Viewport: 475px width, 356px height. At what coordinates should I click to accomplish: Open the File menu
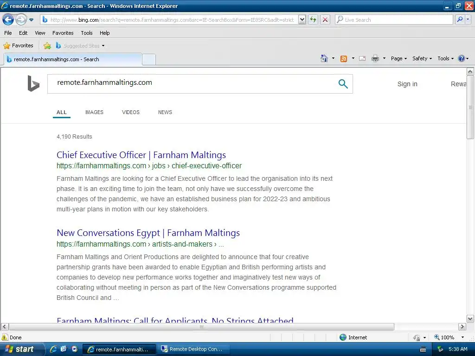tap(8, 33)
